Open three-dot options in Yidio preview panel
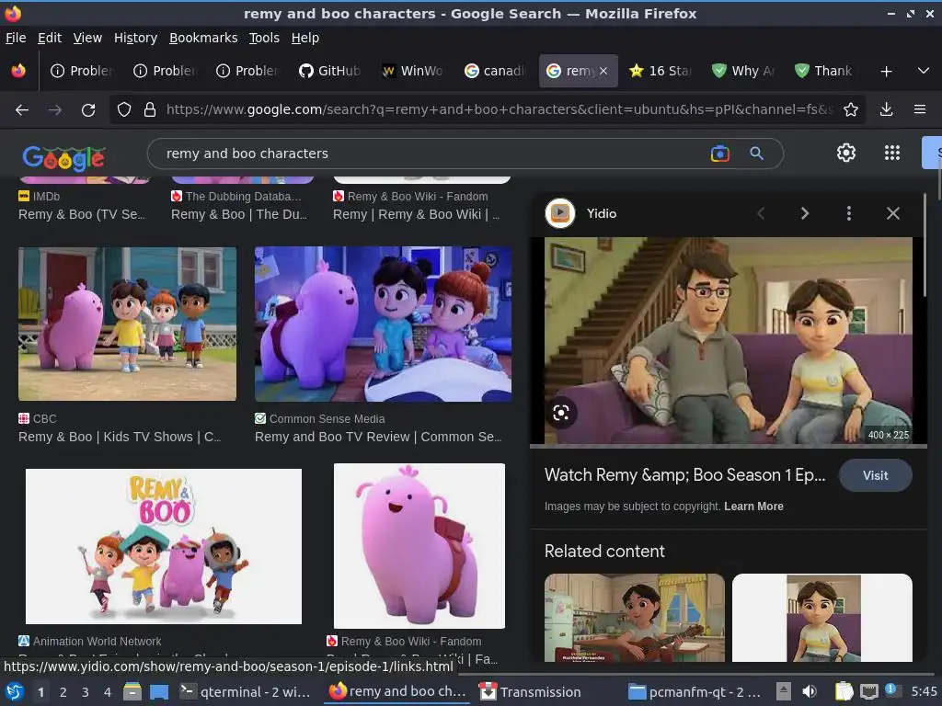This screenshot has width=942, height=706. 848,213
